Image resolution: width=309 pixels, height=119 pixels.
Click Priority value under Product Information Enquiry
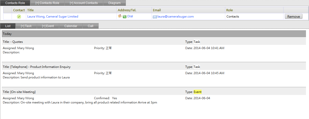(109, 73)
